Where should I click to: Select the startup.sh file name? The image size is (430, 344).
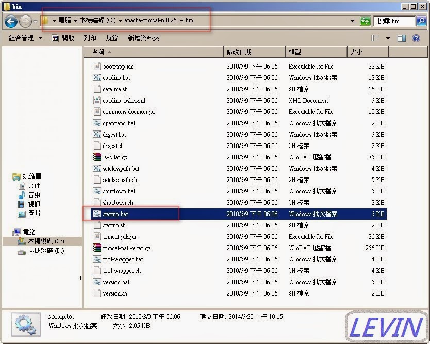point(114,225)
